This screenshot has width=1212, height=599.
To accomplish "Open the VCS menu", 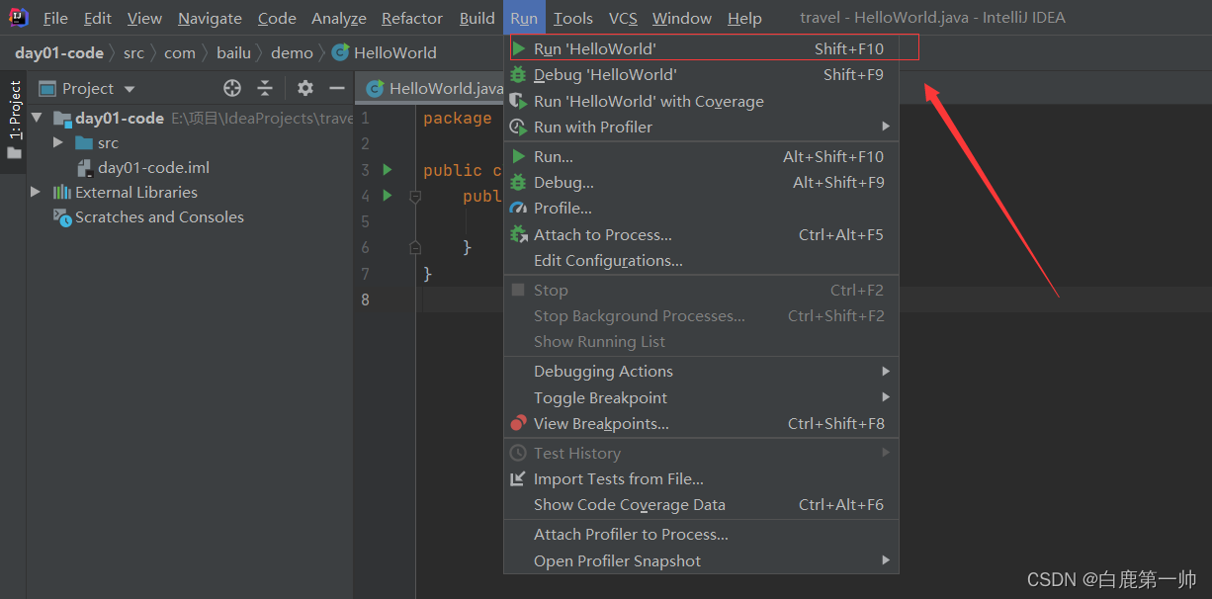I will (623, 18).
